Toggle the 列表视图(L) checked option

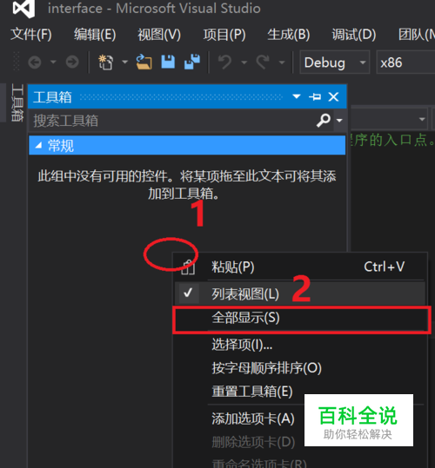point(300,293)
